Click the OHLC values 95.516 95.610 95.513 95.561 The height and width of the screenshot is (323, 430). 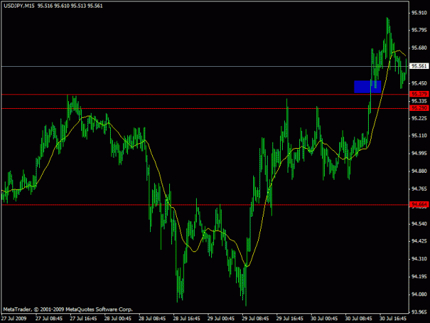click(x=70, y=6)
